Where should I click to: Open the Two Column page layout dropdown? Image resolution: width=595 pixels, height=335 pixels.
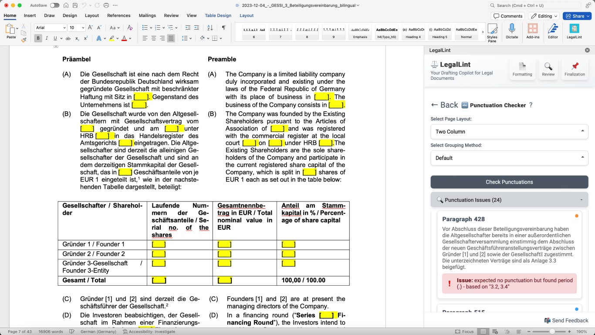tap(509, 131)
